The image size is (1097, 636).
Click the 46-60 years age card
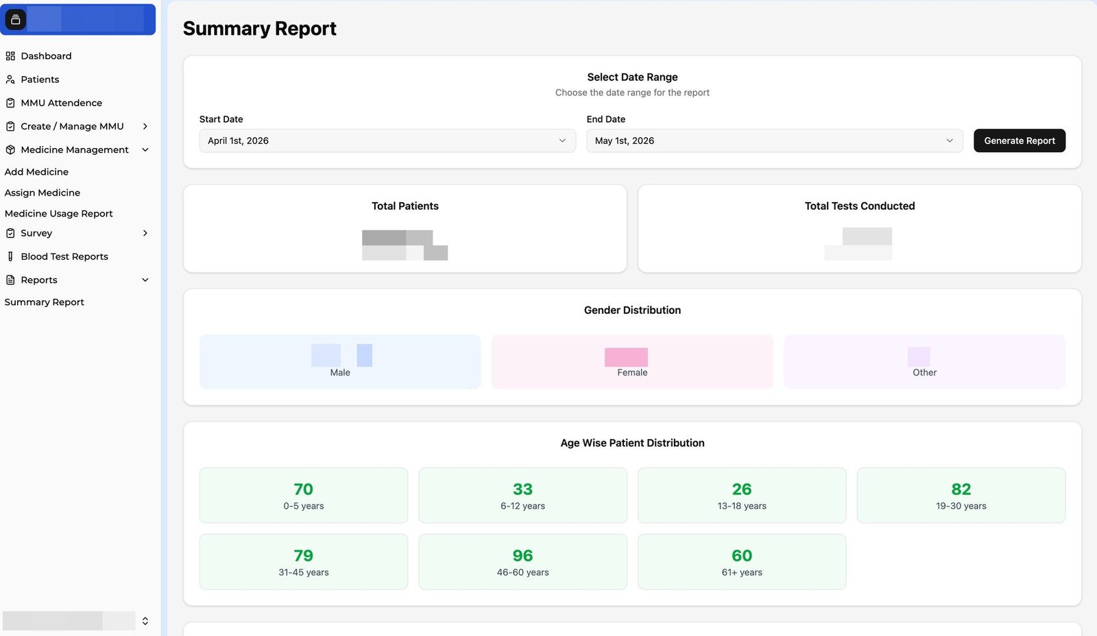(x=523, y=562)
